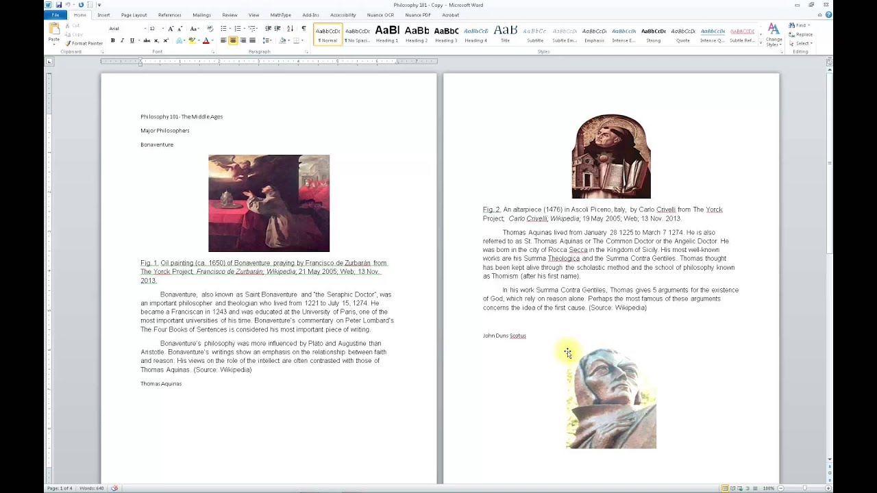This screenshot has width=877, height=493.
Task: Open the Change Case dropdown
Action: 195,29
